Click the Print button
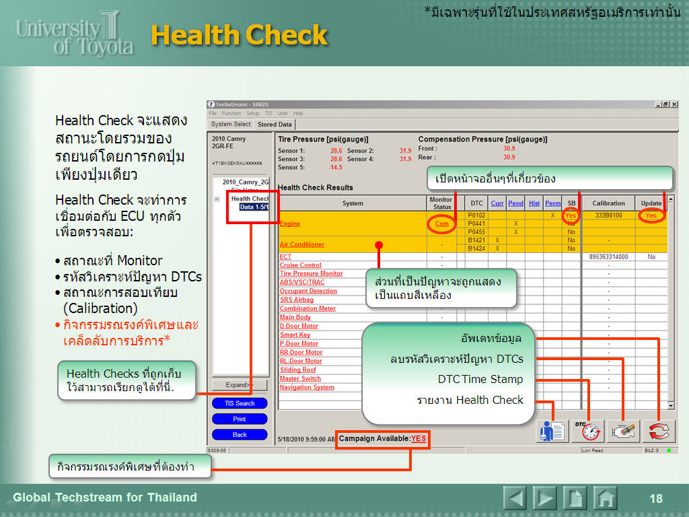 tap(240, 419)
